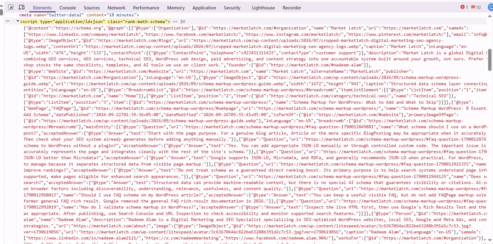This screenshot has width=493, height=244.
Task: Switch to the Security tab
Action: tap(232, 8)
